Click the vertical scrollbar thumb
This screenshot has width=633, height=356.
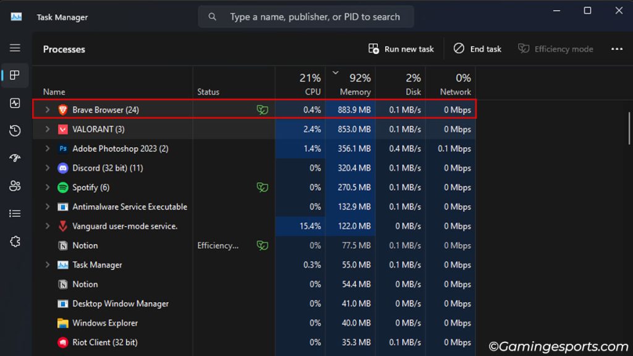click(x=629, y=129)
